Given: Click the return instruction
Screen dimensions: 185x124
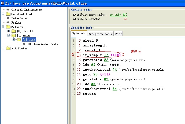Looking at the screenshot, I should [89, 94].
